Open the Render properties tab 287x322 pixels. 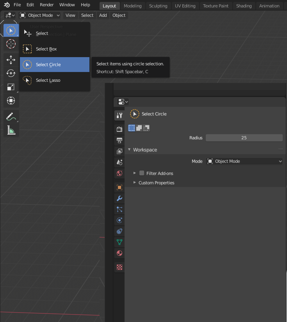coord(119,129)
